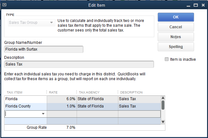This screenshot has width=208, height=138.
Task: Select the Florida County tax item cell
Action: click(25, 106)
